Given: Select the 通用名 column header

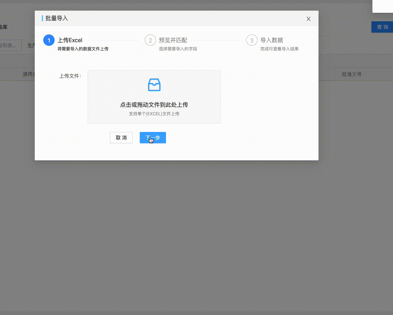Looking at the screenshot, I should point(28,74).
